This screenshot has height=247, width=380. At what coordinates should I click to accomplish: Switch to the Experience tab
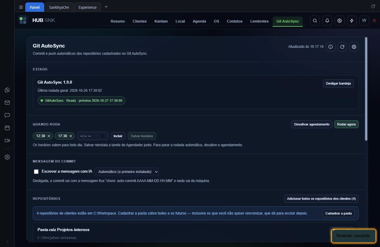pyautogui.click(x=87, y=7)
